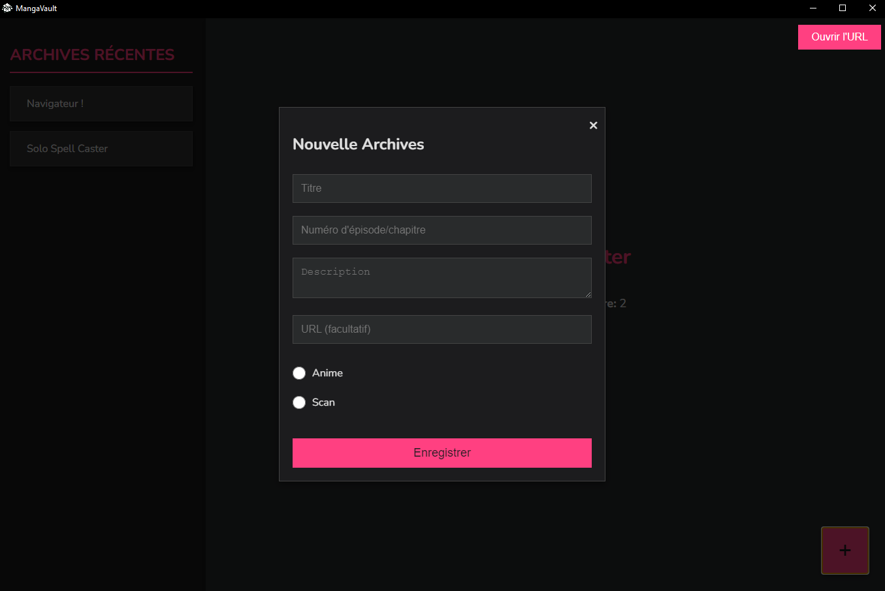The width and height of the screenshot is (885, 591).
Task: Maximize the MangaVault window
Action: (x=843, y=8)
